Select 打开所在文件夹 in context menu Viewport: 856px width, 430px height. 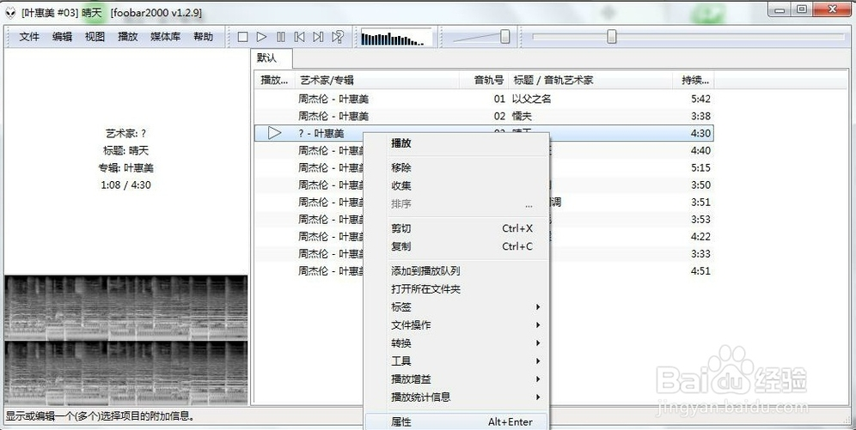(456, 289)
